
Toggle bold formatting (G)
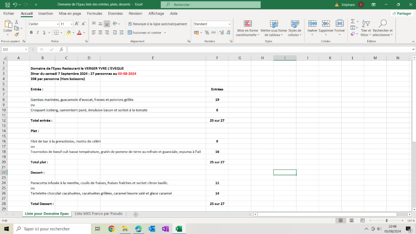pos(31,32)
